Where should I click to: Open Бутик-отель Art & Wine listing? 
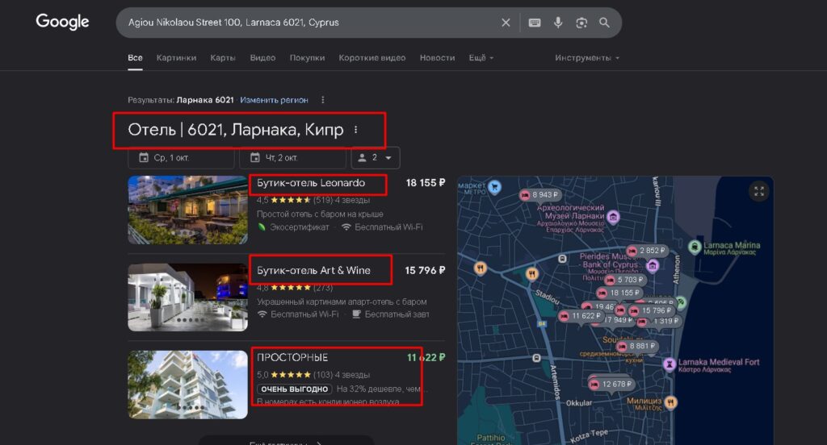313,270
